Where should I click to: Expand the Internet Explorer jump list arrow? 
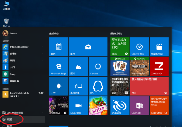click(x=42, y=47)
